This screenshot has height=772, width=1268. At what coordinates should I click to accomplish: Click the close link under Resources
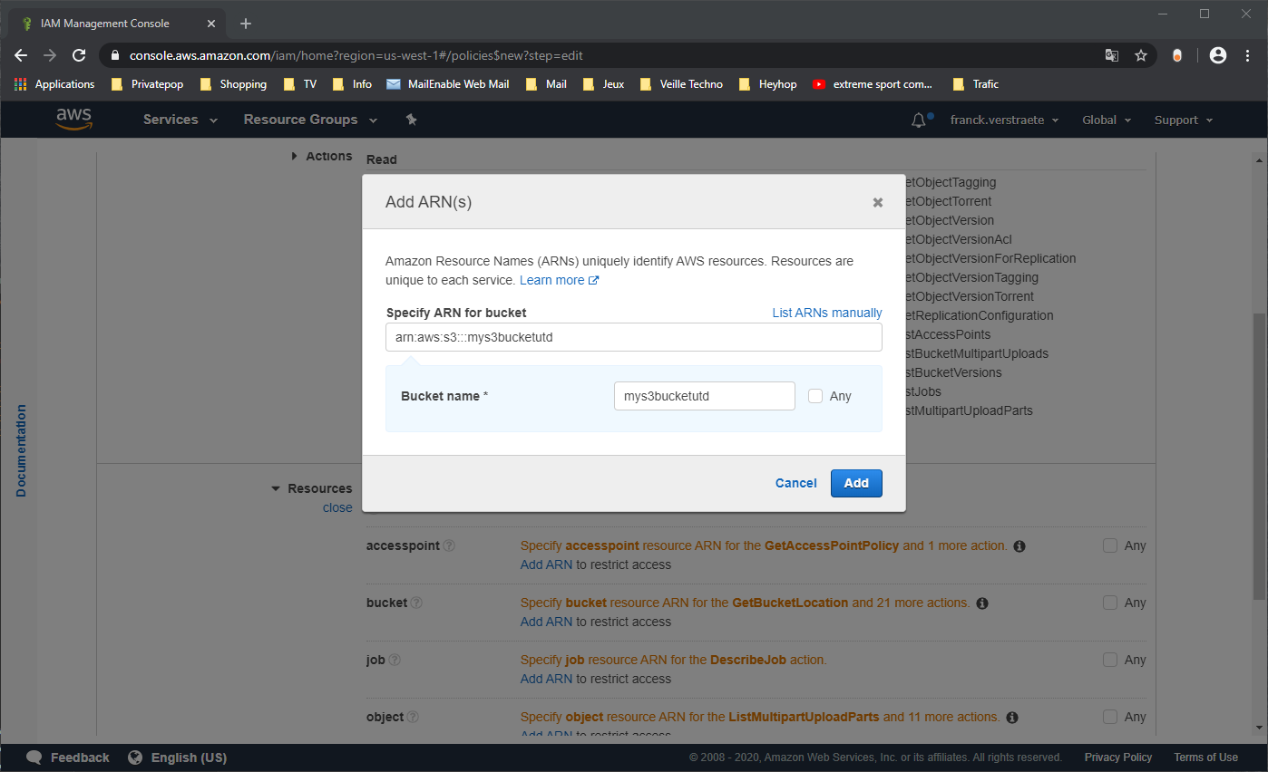point(337,507)
